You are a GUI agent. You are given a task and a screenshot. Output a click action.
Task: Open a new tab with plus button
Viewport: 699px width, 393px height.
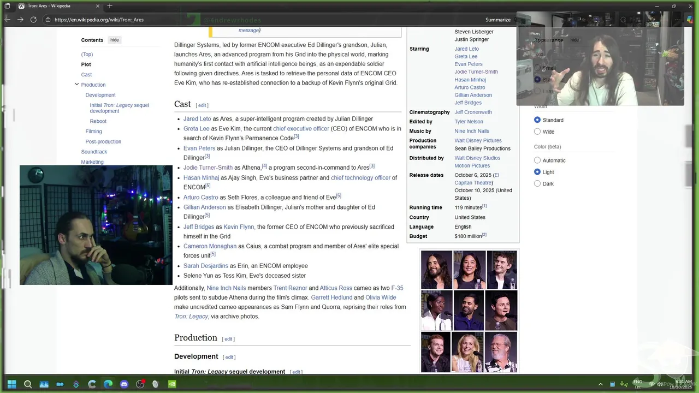pos(109,6)
